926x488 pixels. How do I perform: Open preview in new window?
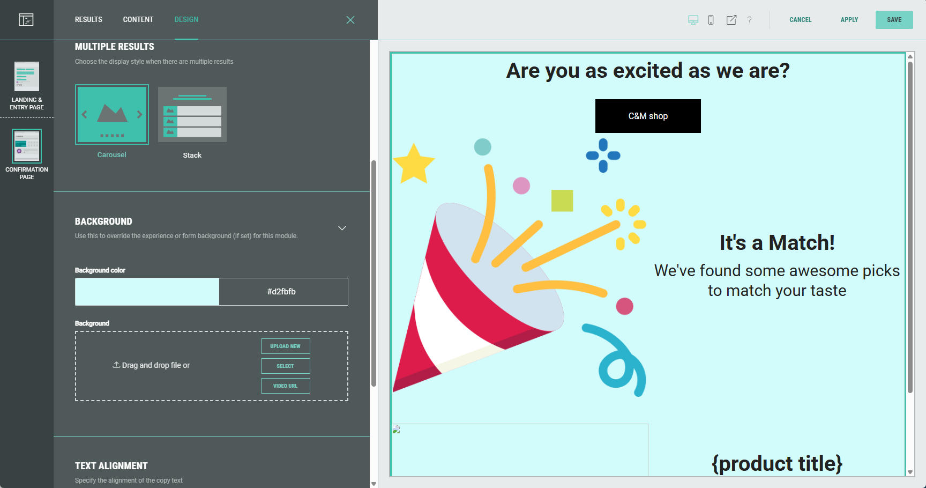click(x=731, y=20)
